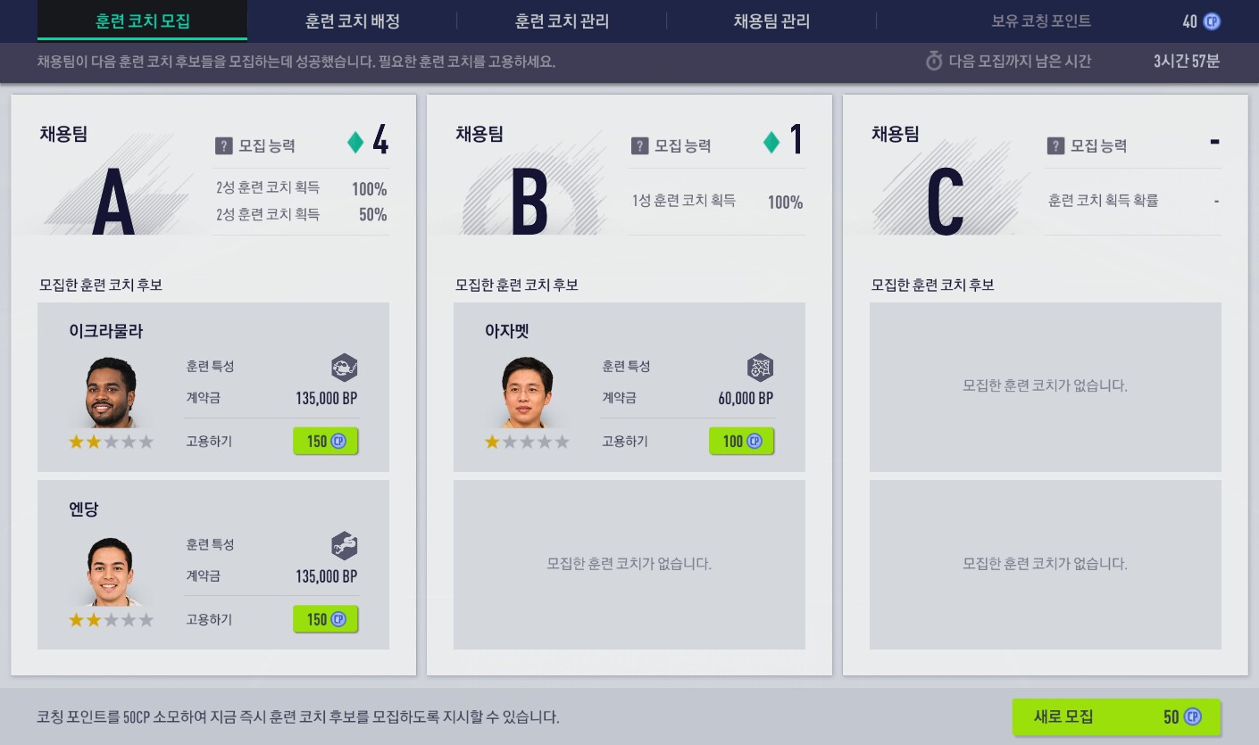Click 아자멧's coach portrait
This screenshot has height=745, width=1259.
[527, 393]
